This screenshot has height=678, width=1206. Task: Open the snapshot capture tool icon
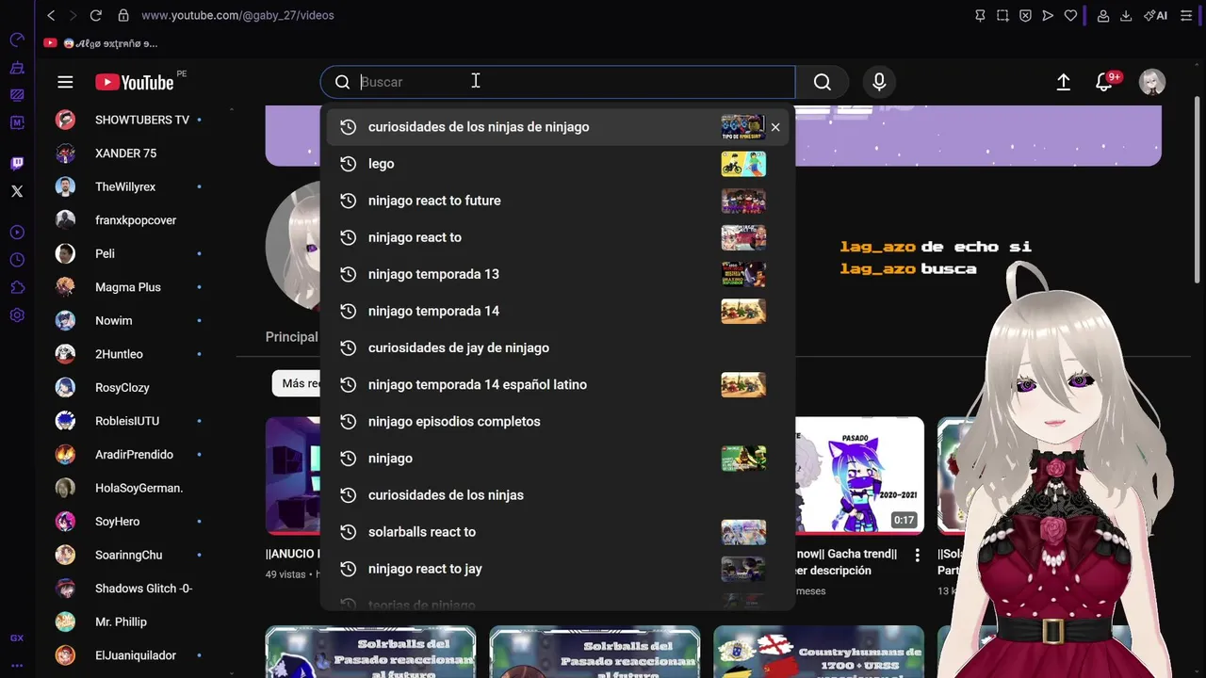click(1002, 15)
